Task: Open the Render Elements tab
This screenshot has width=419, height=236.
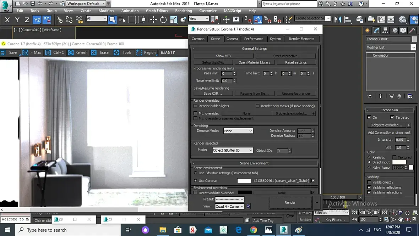Action: point(301,39)
